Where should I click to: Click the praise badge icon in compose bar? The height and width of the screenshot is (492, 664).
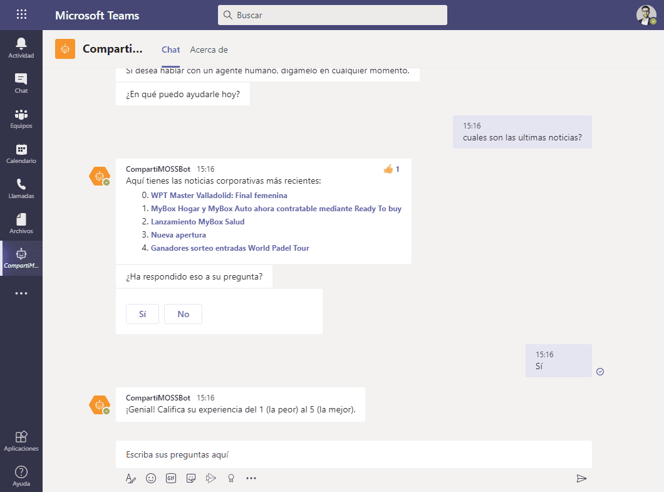(231, 478)
